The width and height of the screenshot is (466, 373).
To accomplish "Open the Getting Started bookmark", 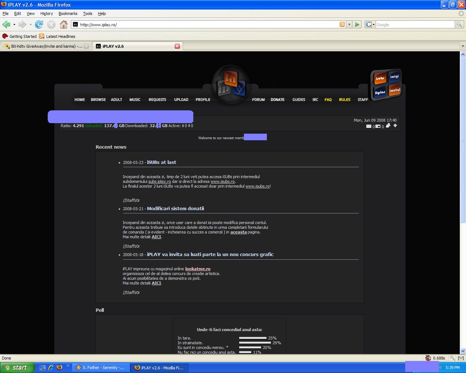I will (x=20, y=36).
